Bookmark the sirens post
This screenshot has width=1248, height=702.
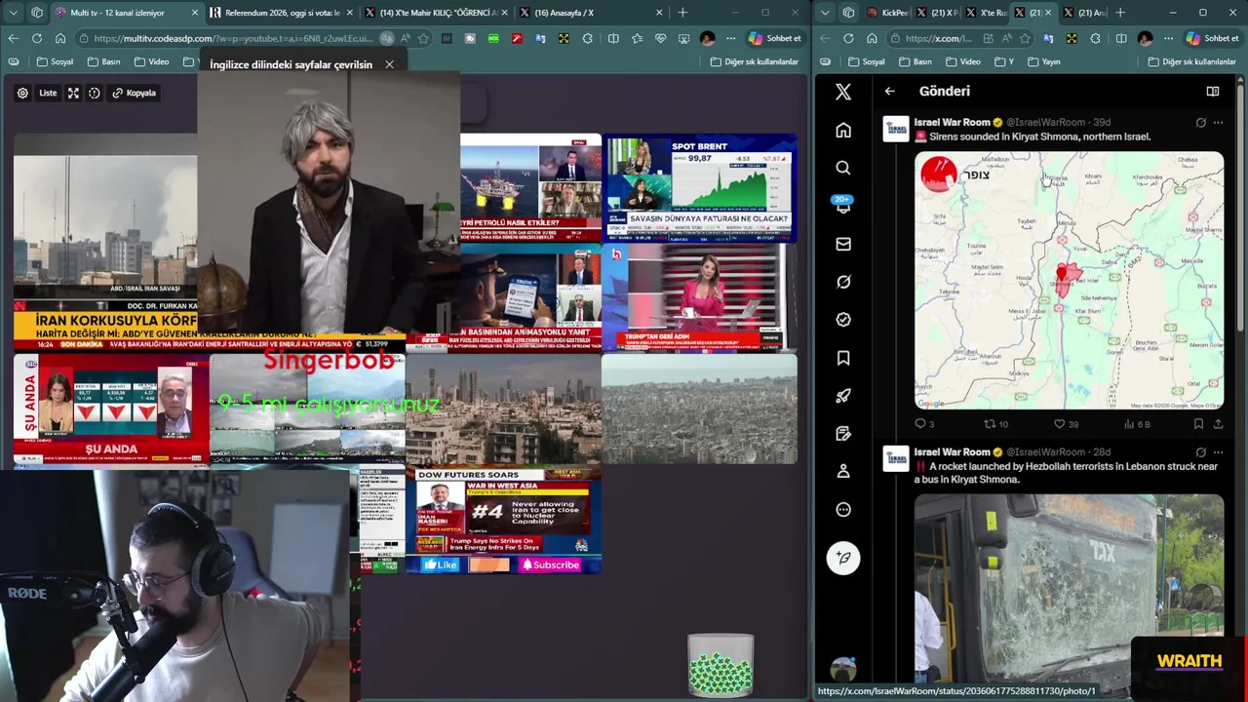tap(1198, 424)
